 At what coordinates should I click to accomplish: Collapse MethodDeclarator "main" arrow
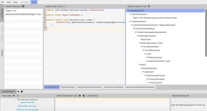[139, 43]
